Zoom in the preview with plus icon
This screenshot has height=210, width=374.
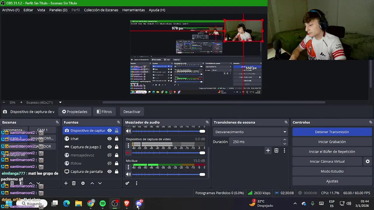coord(21,102)
